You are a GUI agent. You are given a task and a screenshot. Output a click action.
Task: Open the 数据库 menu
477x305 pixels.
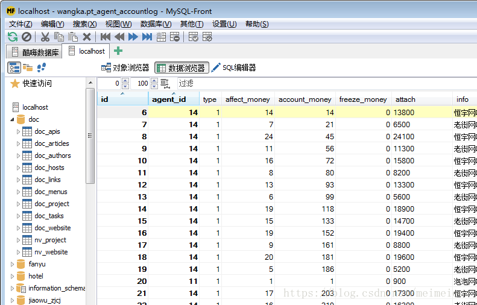coord(156,24)
